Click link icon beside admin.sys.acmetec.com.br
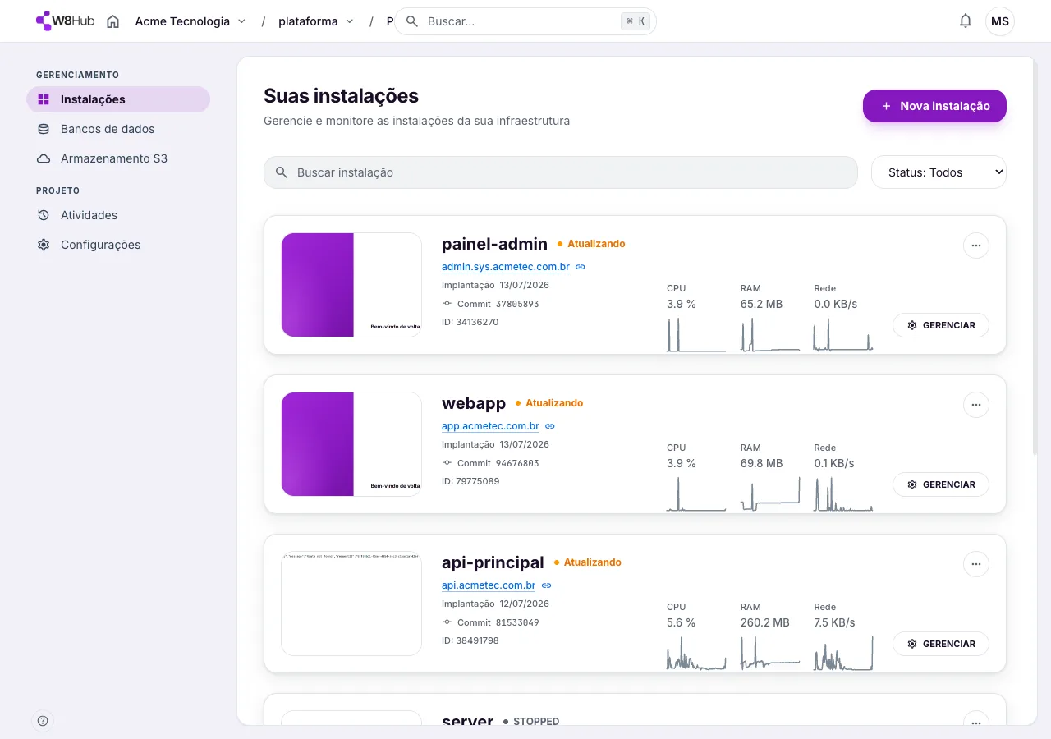This screenshot has height=739, width=1051. [x=581, y=267]
